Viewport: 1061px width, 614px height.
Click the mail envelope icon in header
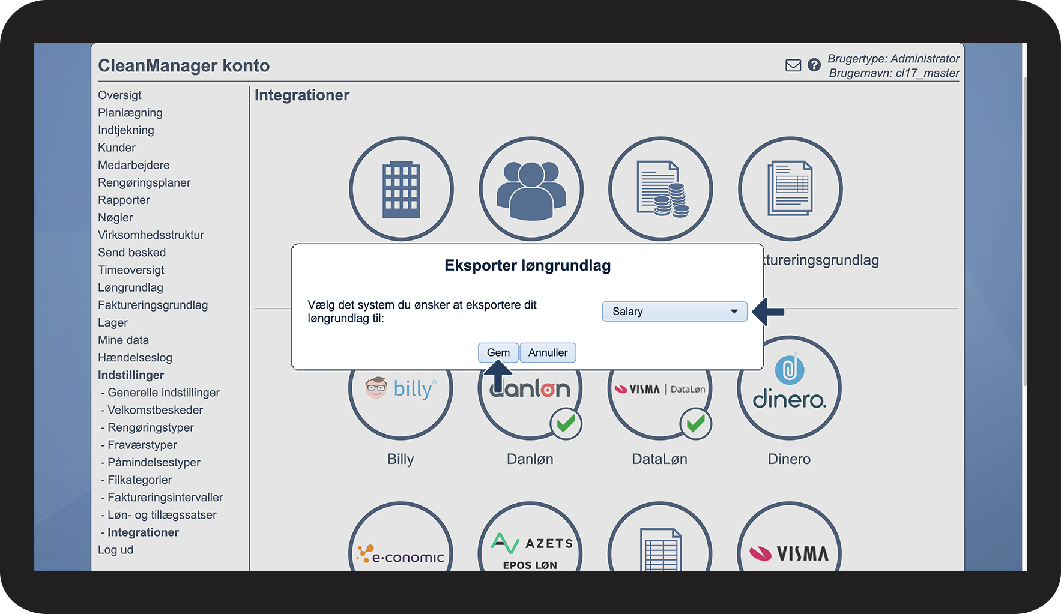[793, 65]
